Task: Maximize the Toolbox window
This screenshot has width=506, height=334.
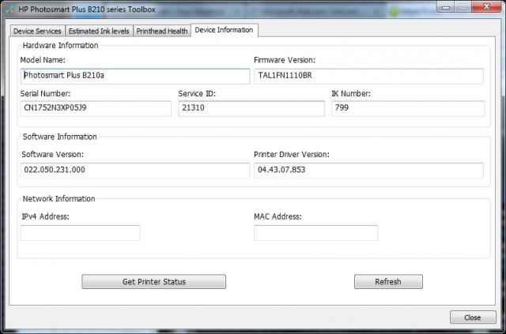Action: pos(463,7)
